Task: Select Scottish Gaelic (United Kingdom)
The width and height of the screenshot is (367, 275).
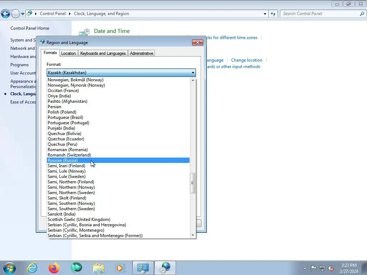Action: coord(118,219)
